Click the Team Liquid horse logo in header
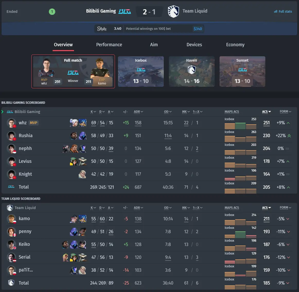Image resolution: width=299 pixels, height=292 pixels. point(173,12)
